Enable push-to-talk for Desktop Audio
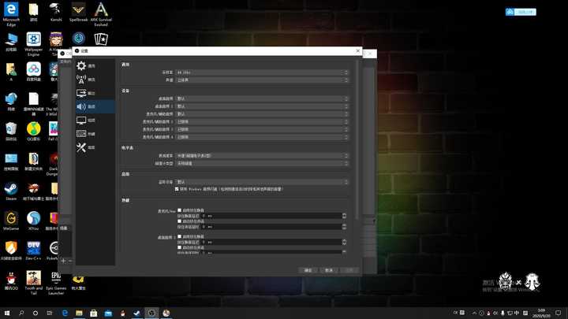This screenshot has height=319, width=568. pos(179,247)
